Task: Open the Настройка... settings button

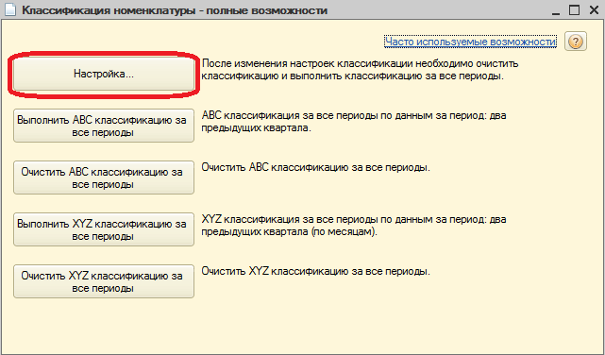Action: click(x=104, y=74)
